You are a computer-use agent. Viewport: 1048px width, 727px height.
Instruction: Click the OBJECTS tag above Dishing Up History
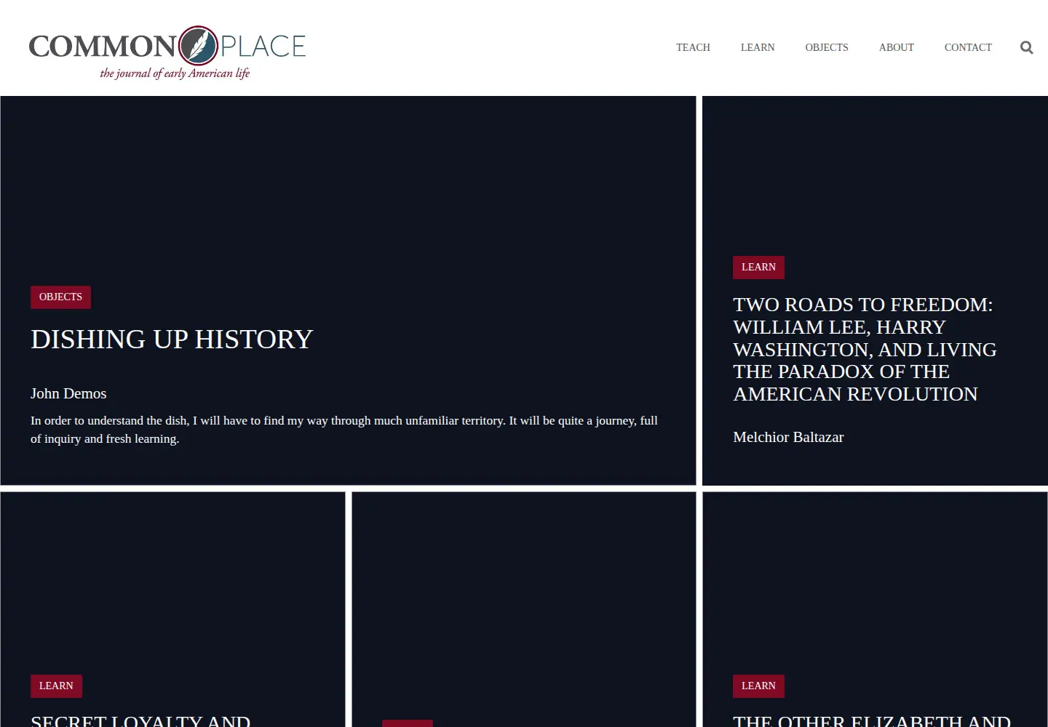click(x=60, y=297)
